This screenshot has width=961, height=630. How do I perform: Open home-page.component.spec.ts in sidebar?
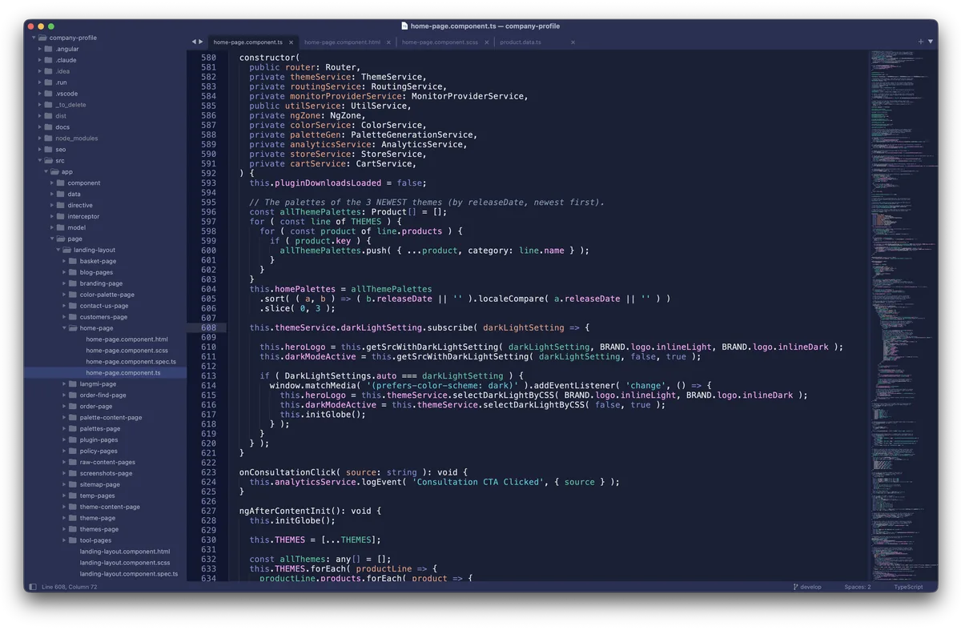[x=131, y=362]
